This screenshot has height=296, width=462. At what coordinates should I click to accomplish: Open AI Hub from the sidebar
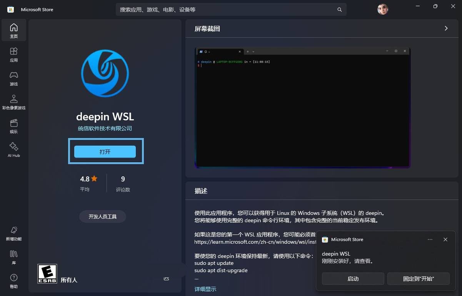click(14, 150)
